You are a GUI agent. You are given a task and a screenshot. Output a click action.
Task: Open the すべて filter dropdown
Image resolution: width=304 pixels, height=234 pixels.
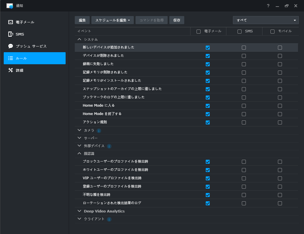tap(266, 20)
